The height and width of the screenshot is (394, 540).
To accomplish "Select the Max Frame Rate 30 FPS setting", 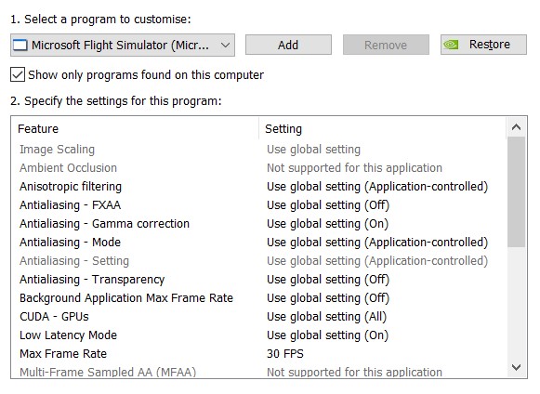I will pyautogui.click(x=285, y=354).
